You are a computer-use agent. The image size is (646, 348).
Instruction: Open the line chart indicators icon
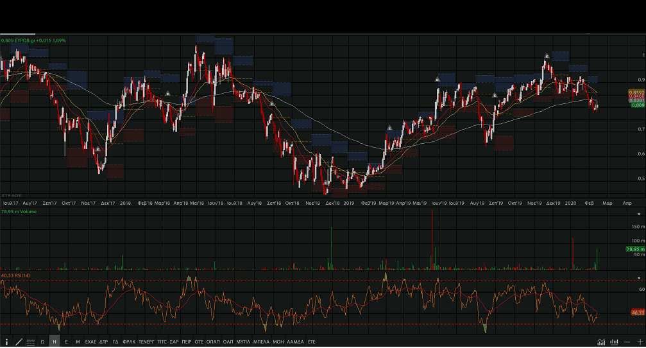click(x=601, y=342)
